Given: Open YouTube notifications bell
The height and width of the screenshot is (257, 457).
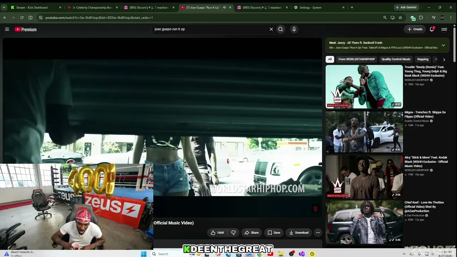Looking at the screenshot, I should (432, 29).
